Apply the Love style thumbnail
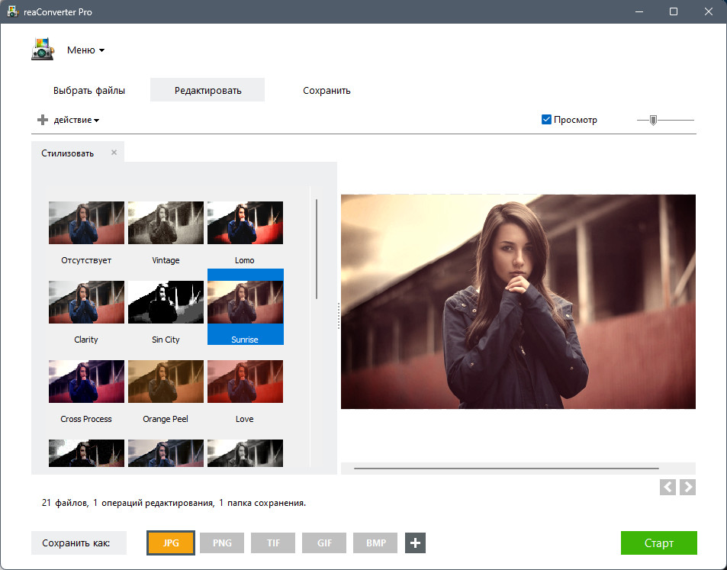Image resolution: width=727 pixels, height=570 pixels. (245, 382)
